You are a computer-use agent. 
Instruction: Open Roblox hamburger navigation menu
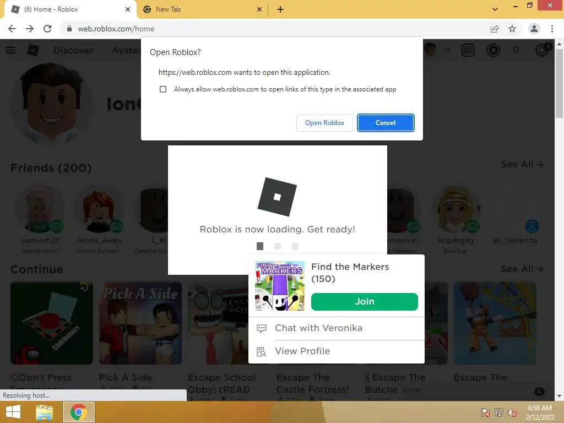[10, 50]
